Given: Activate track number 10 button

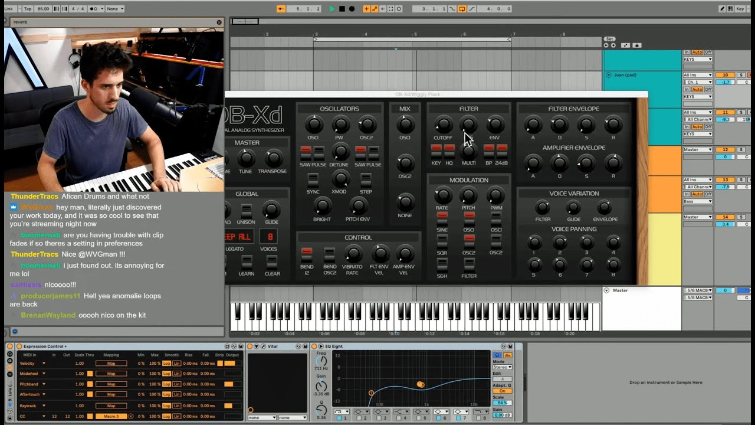Looking at the screenshot, I should tap(725, 75).
